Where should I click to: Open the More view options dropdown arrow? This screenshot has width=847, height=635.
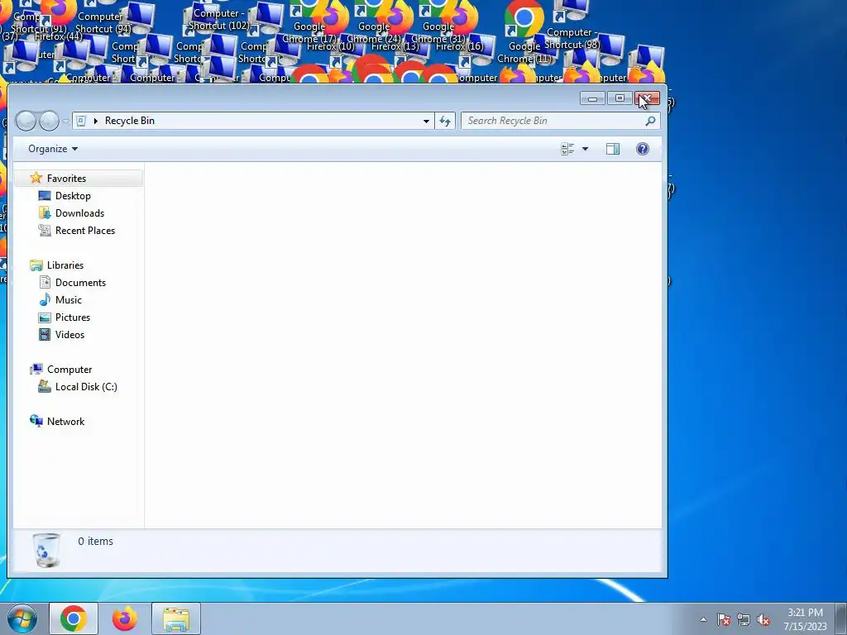[x=585, y=149]
